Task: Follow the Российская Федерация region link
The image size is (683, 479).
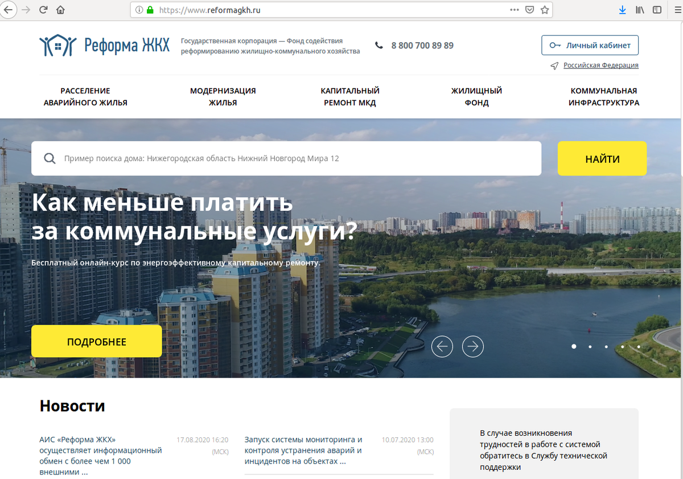Action: [600, 65]
